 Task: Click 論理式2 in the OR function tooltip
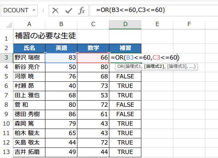tap(154, 66)
